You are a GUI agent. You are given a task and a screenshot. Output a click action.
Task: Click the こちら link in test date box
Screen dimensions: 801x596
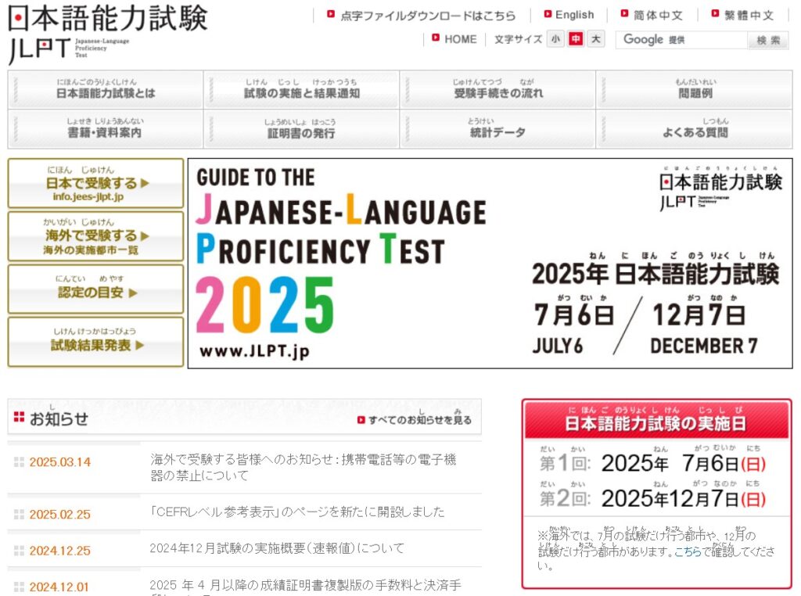pos(687,551)
